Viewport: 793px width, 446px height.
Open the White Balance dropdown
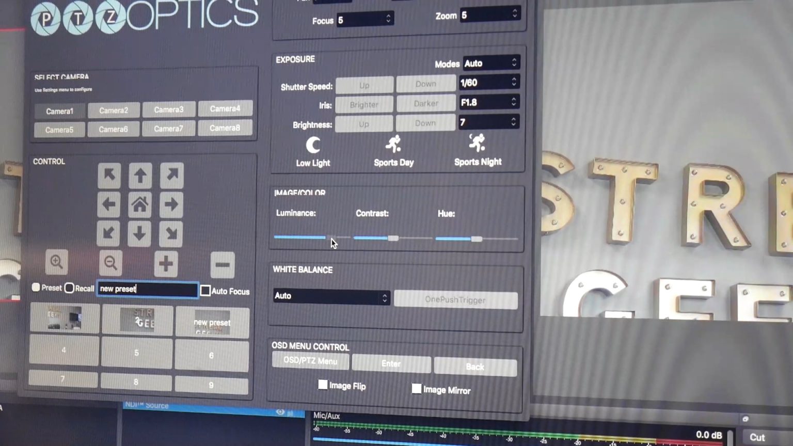pyautogui.click(x=331, y=296)
